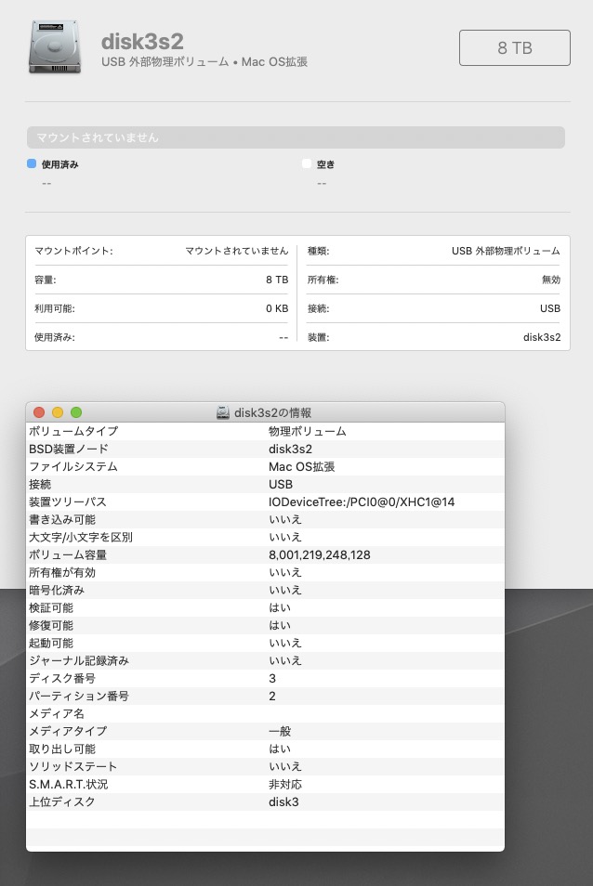Select the ソリッドステート row
This screenshot has width=593, height=886.
pos(265,767)
